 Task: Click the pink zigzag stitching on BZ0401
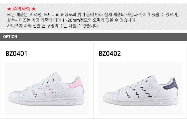[45, 91]
